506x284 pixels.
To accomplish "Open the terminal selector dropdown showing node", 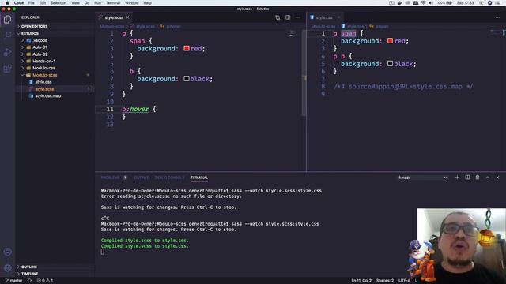I will pyautogui.click(x=423, y=177).
